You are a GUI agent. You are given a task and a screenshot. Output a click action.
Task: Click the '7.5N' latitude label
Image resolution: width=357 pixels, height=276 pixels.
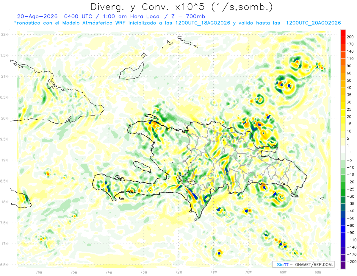(x=4, y=223)
